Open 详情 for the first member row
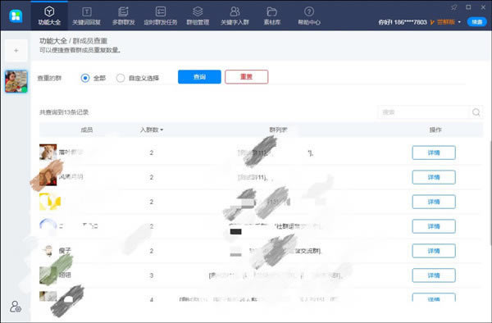Image resolution: width=492 pixels, height=323 pixels. [434, 152]
